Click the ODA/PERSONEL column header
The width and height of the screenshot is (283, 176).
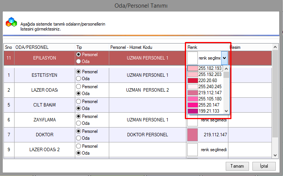point(32,47)
